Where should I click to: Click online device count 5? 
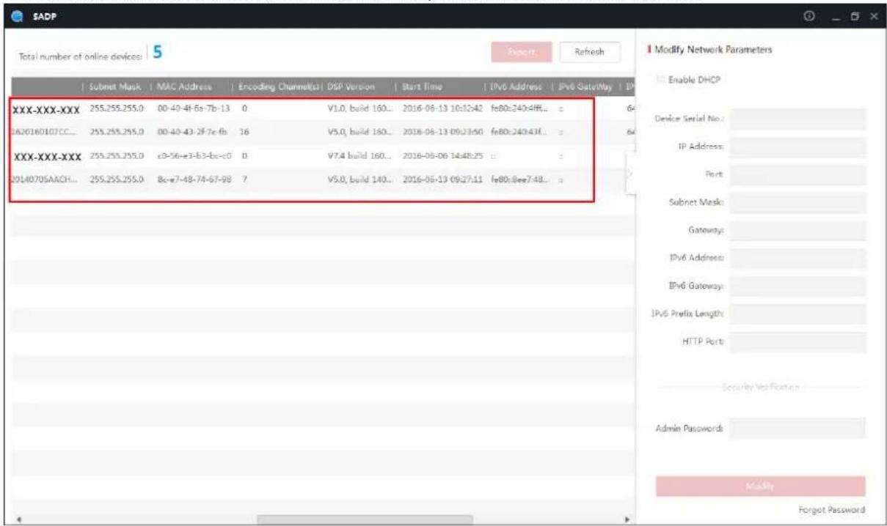[157, 53]
